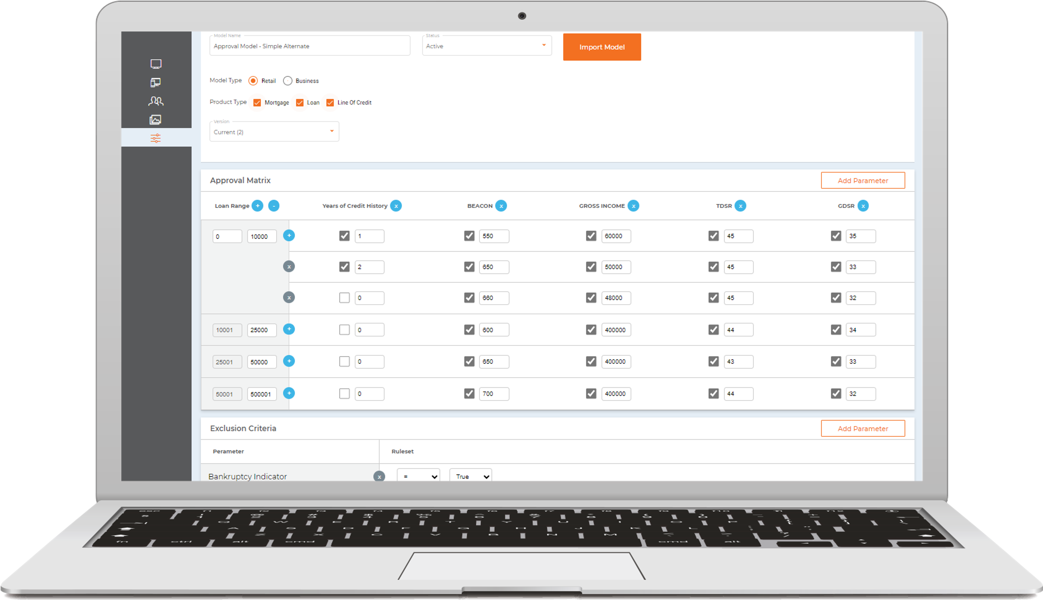Open the monitor icon in the sidebar
Screen dimensions: 1043x600
coord(156,64)
